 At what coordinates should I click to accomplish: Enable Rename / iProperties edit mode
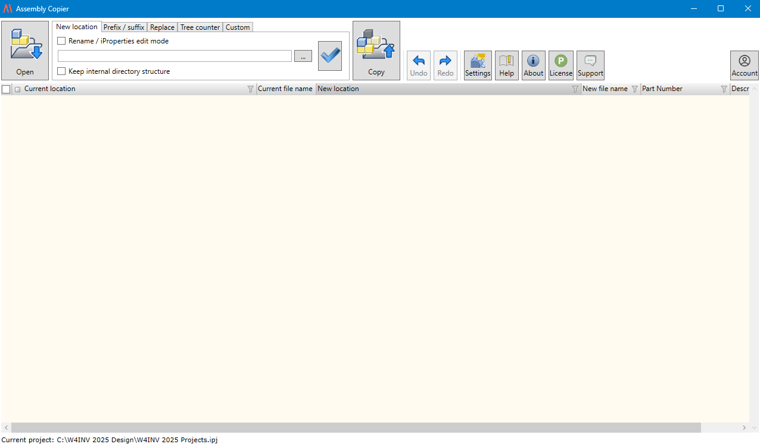coord(61,41)
